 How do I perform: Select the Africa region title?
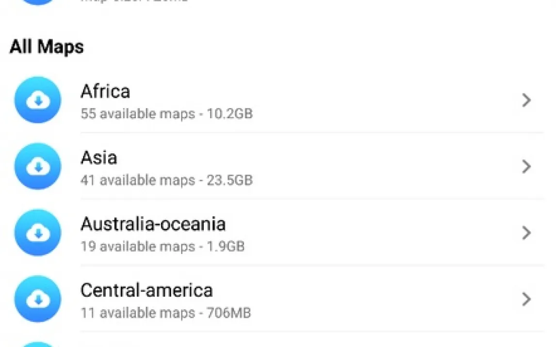[x=105, y=91]
